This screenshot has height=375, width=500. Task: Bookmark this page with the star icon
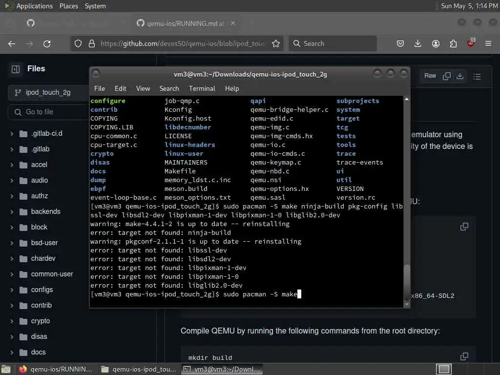276,43
